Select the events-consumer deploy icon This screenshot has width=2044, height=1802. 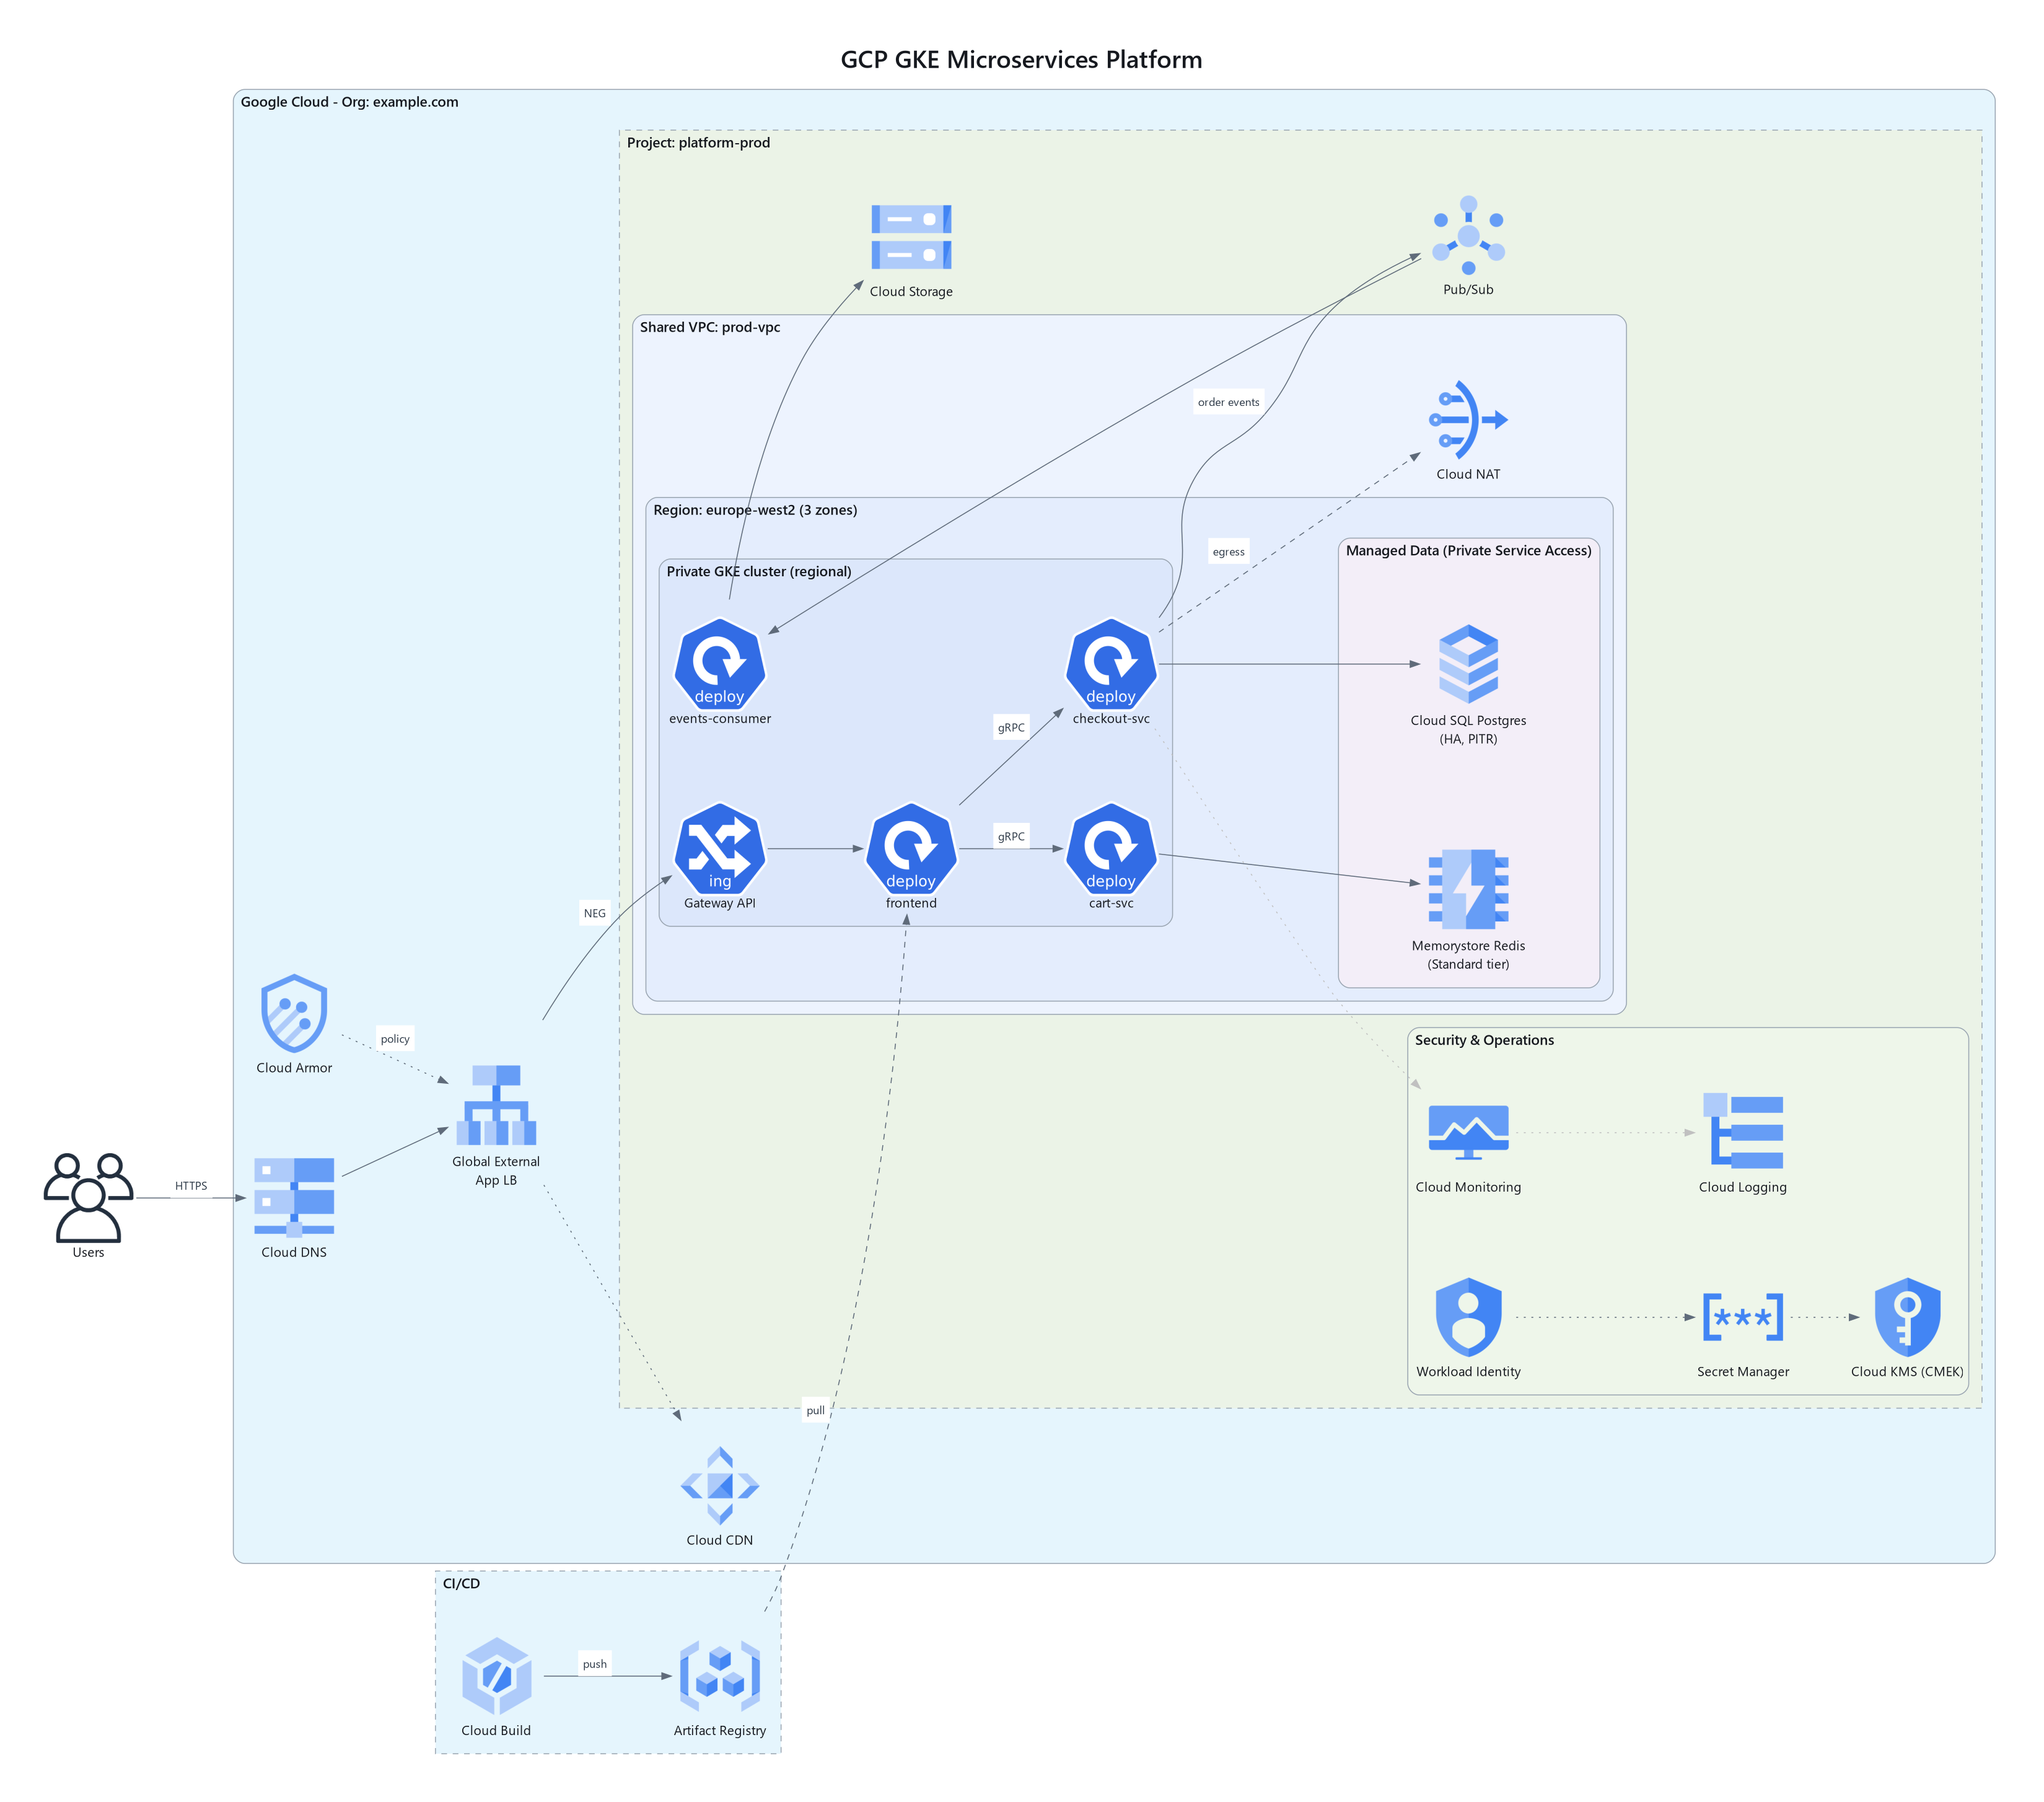[x=720, y=664]
